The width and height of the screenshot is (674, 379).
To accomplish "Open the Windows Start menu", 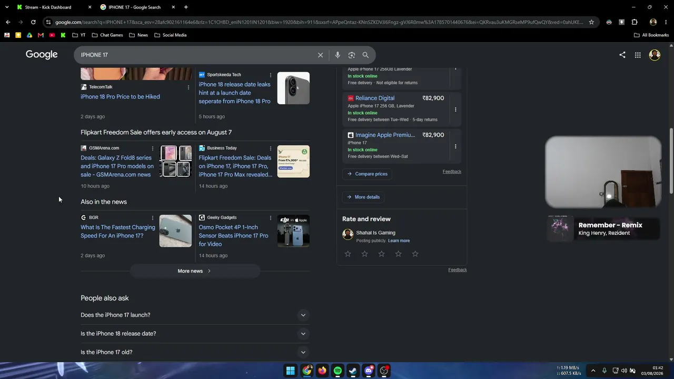I will [291, 371].
